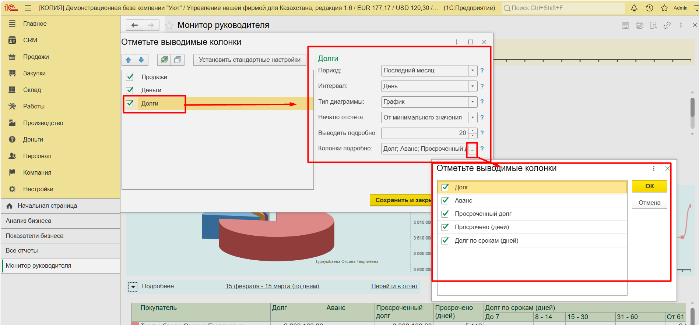Click the move down arrow button
This screenshot has width=699, height=325.
[x=141, y=60]
